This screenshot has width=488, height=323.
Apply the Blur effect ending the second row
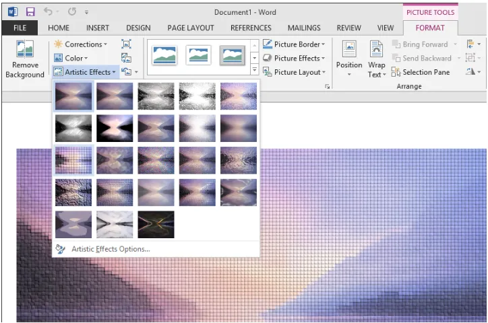[x=239, y=129]
